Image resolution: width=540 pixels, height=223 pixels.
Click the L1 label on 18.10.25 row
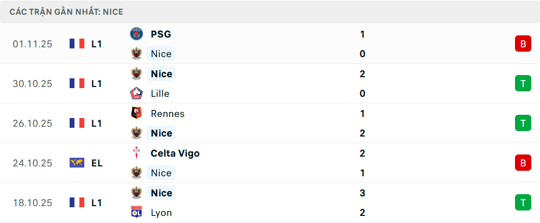coord(97,203)
